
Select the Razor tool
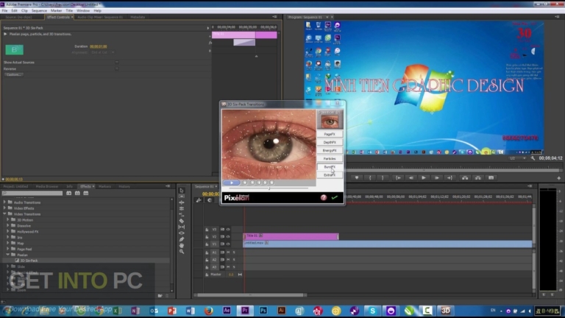[x=182, y=221]
